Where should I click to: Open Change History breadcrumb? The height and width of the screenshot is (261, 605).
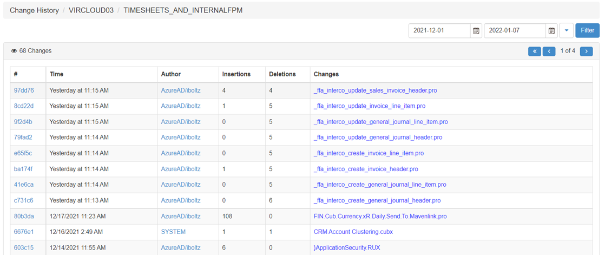[34, 10]
